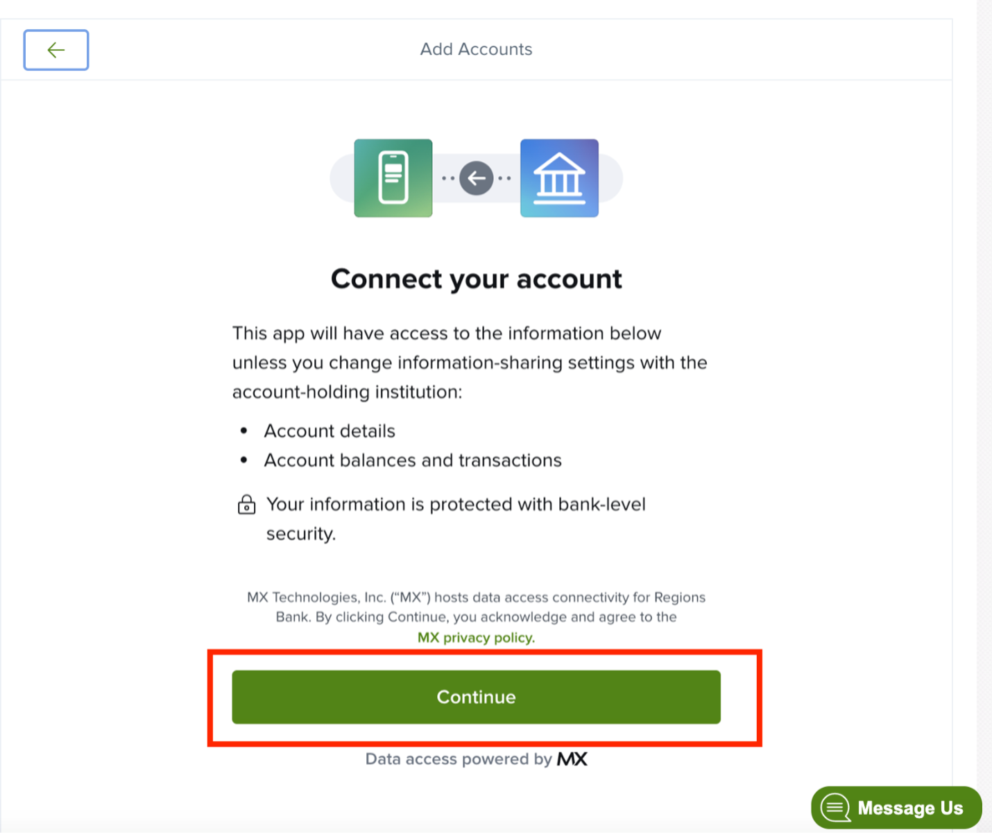The height and width of the screenshot is (839, 992).
Task: Click the Add Accounts header title
Action: (476, 49)
